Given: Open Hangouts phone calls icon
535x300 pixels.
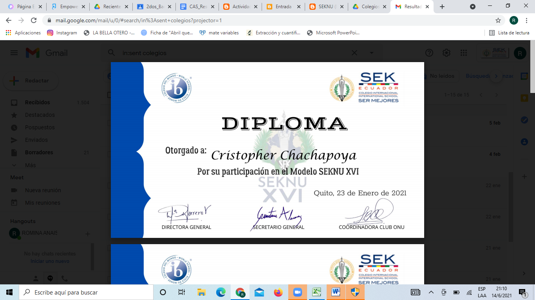Looking at the screenshot, I should (65, 279).
